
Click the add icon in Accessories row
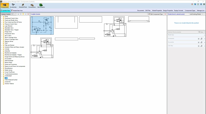[x=201, y=39]
